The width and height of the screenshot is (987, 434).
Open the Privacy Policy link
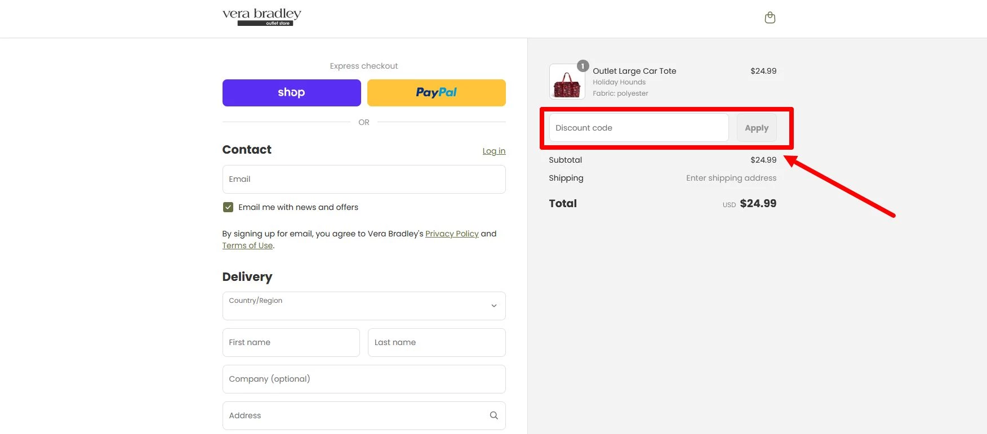452,234
